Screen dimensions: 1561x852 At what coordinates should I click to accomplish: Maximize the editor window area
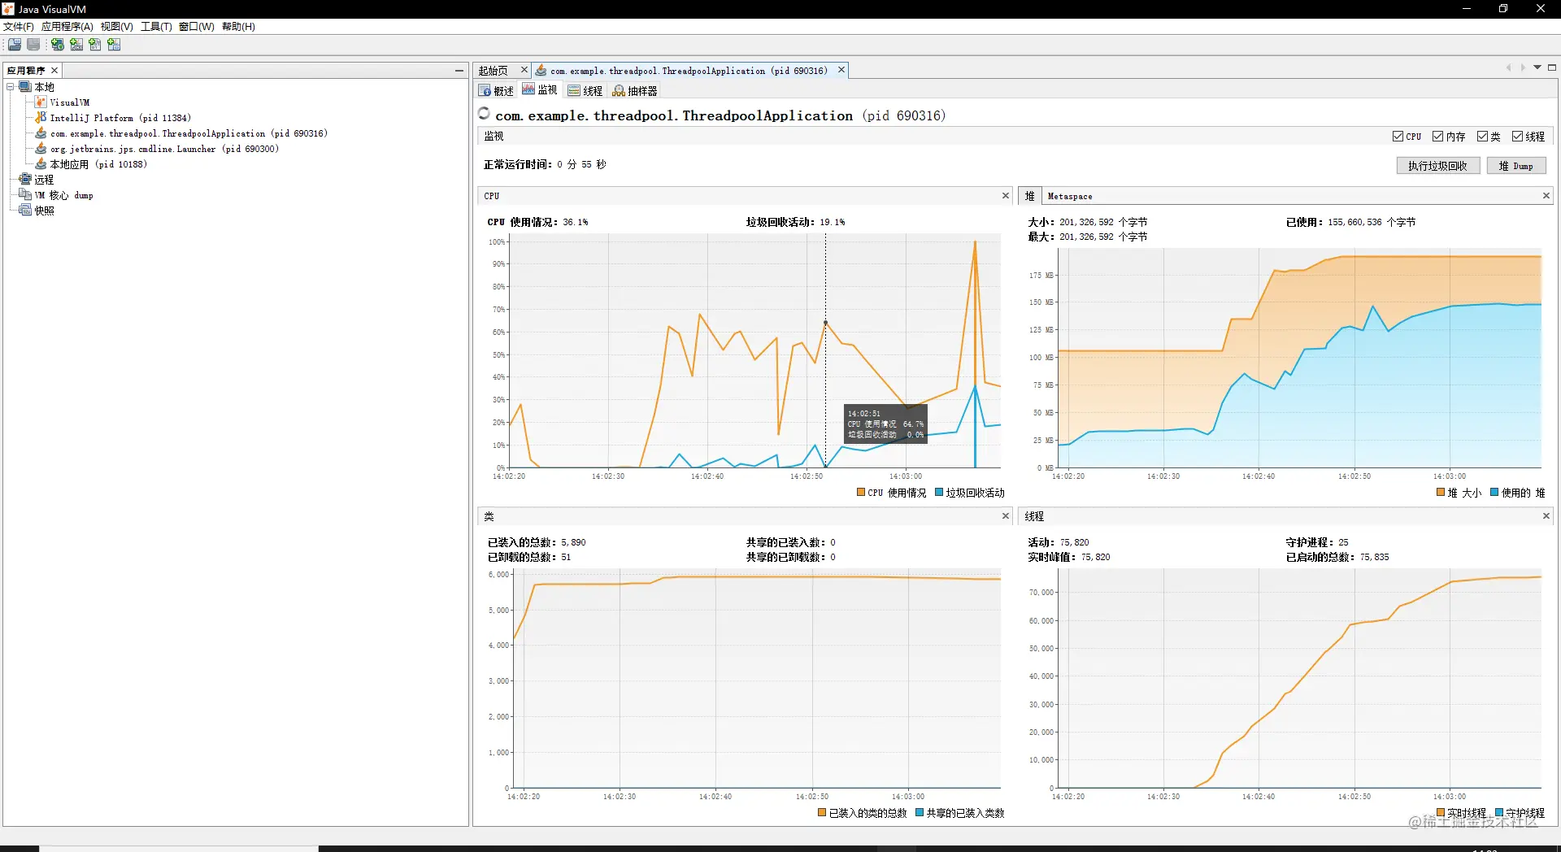1552,67
